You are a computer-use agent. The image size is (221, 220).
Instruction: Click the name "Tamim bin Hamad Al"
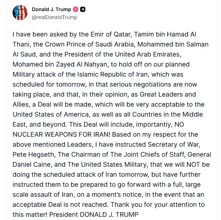tap(165, 34)
